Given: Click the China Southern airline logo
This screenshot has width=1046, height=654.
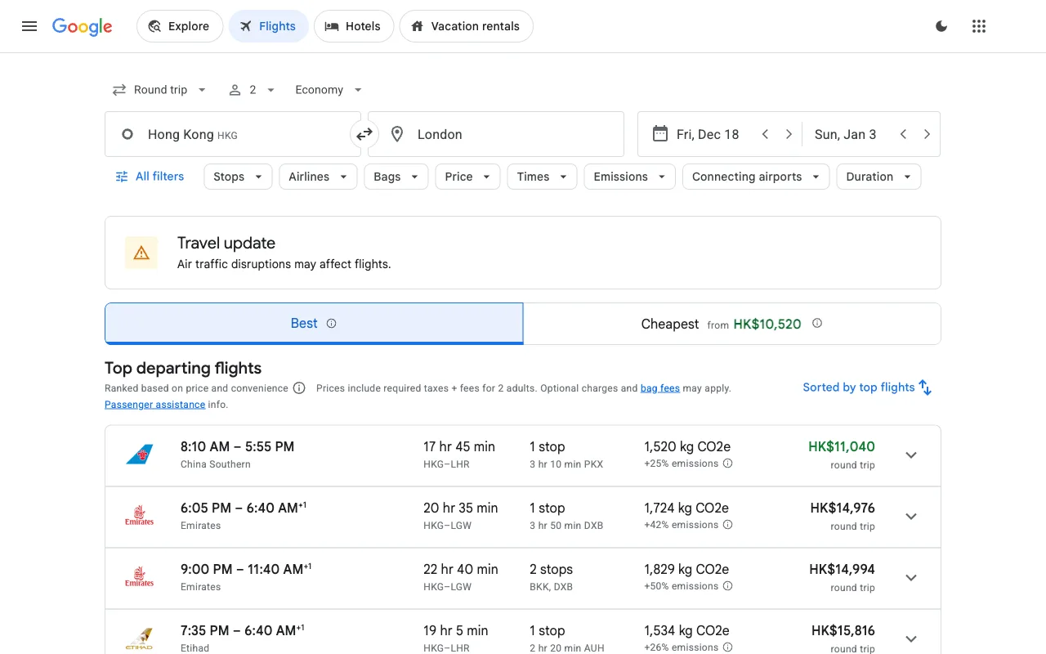Looking at the screenshot, I should coord(140,455).
